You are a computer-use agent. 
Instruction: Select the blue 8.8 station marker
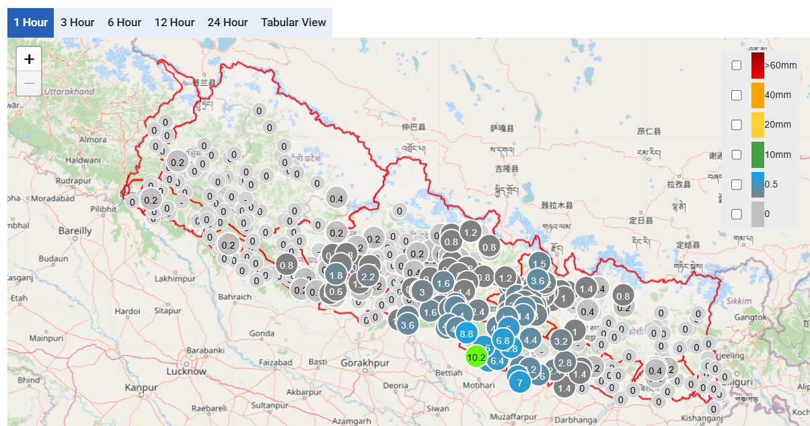tap(466, 333)
